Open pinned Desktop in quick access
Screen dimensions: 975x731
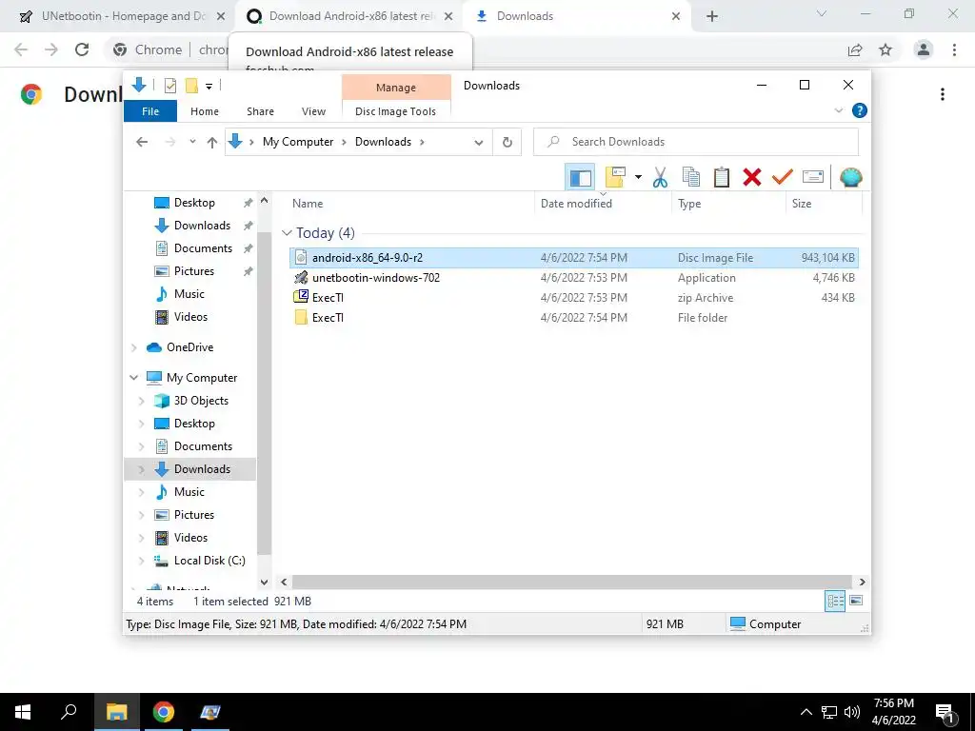[194, 203]
